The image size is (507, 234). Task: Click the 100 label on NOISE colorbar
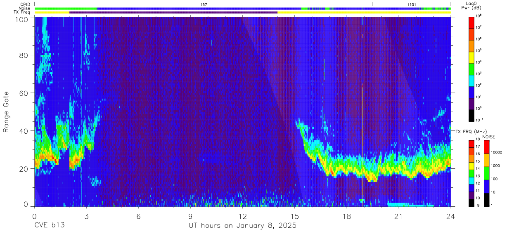tap(493, 179)
